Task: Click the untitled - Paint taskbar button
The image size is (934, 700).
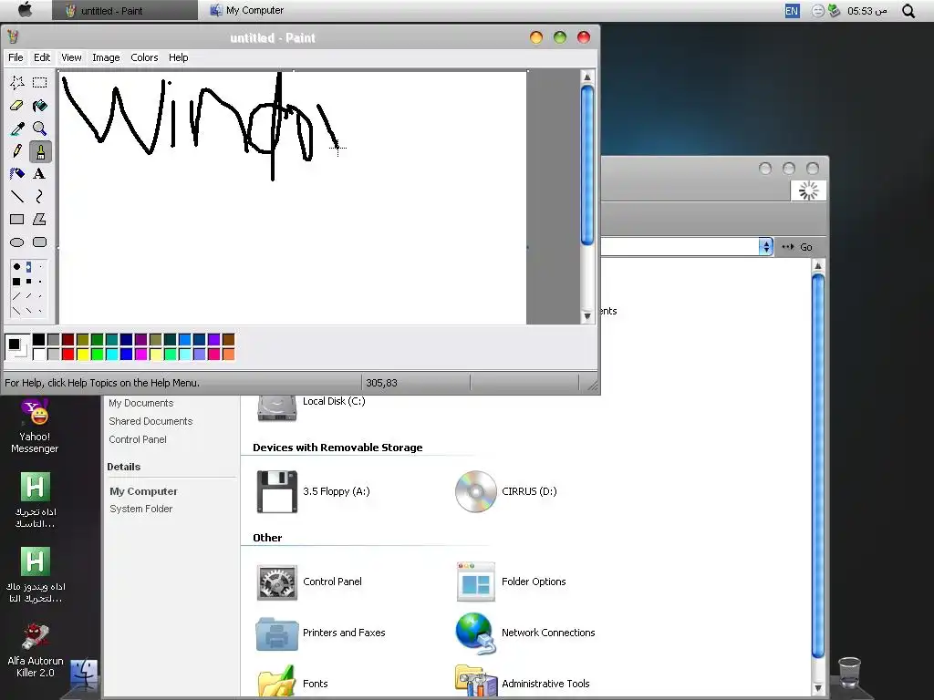Action: (124, 11)
